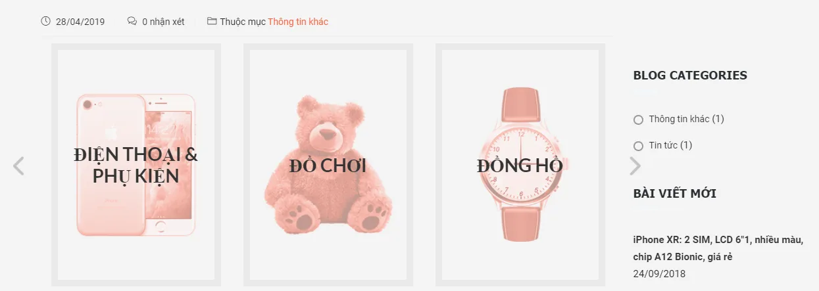Screen dimensions: 819x291
Task: Click the clock icon beside the post date
Action: (46, 22)
